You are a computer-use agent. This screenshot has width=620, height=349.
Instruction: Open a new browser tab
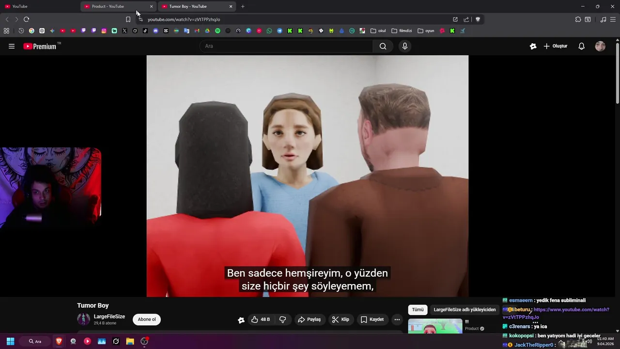pos(243,6)
